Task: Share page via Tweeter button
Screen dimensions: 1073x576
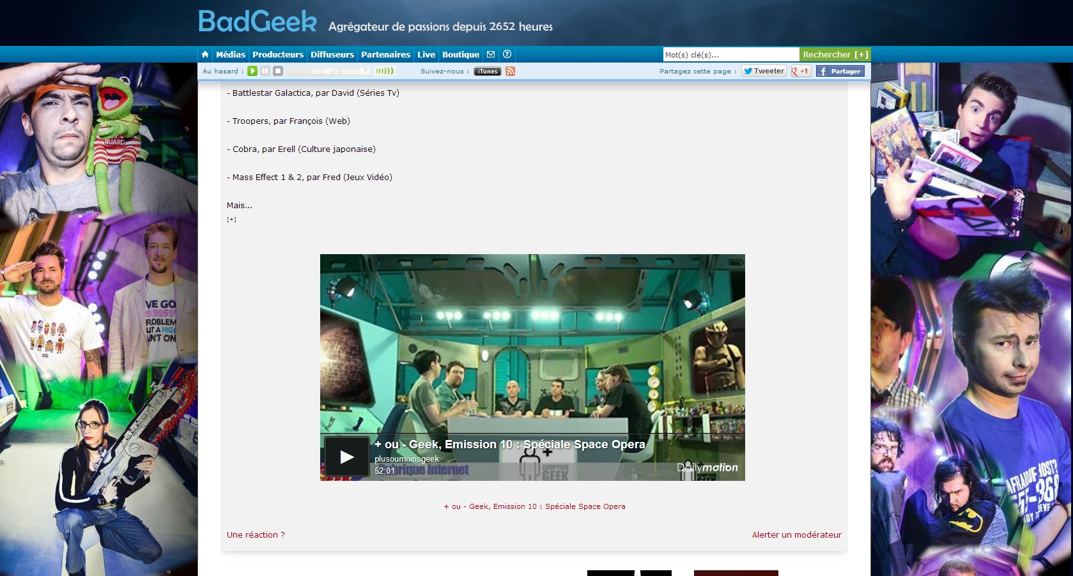Action: [764, 72]
